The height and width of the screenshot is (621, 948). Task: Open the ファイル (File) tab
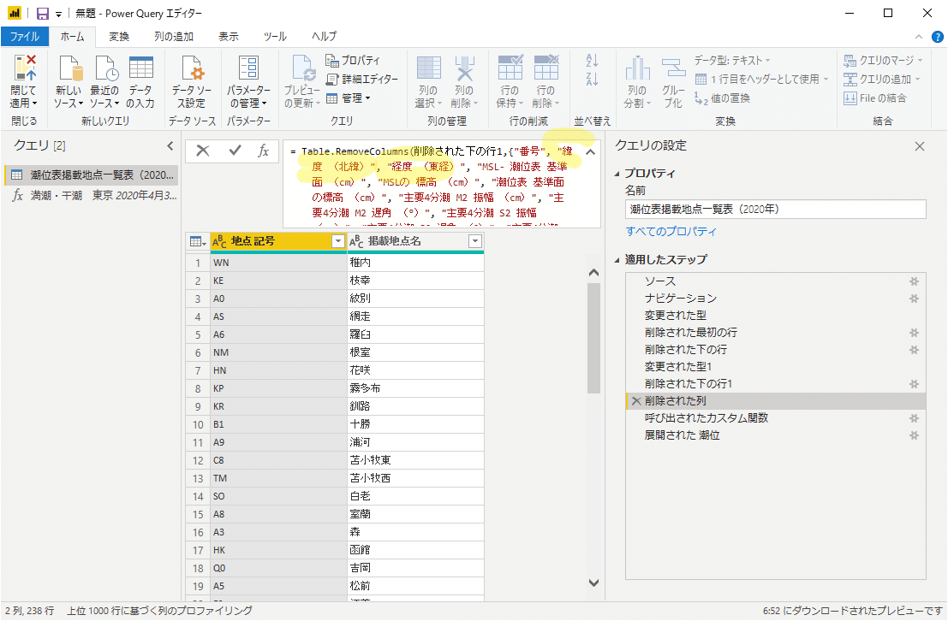(25, 37)
